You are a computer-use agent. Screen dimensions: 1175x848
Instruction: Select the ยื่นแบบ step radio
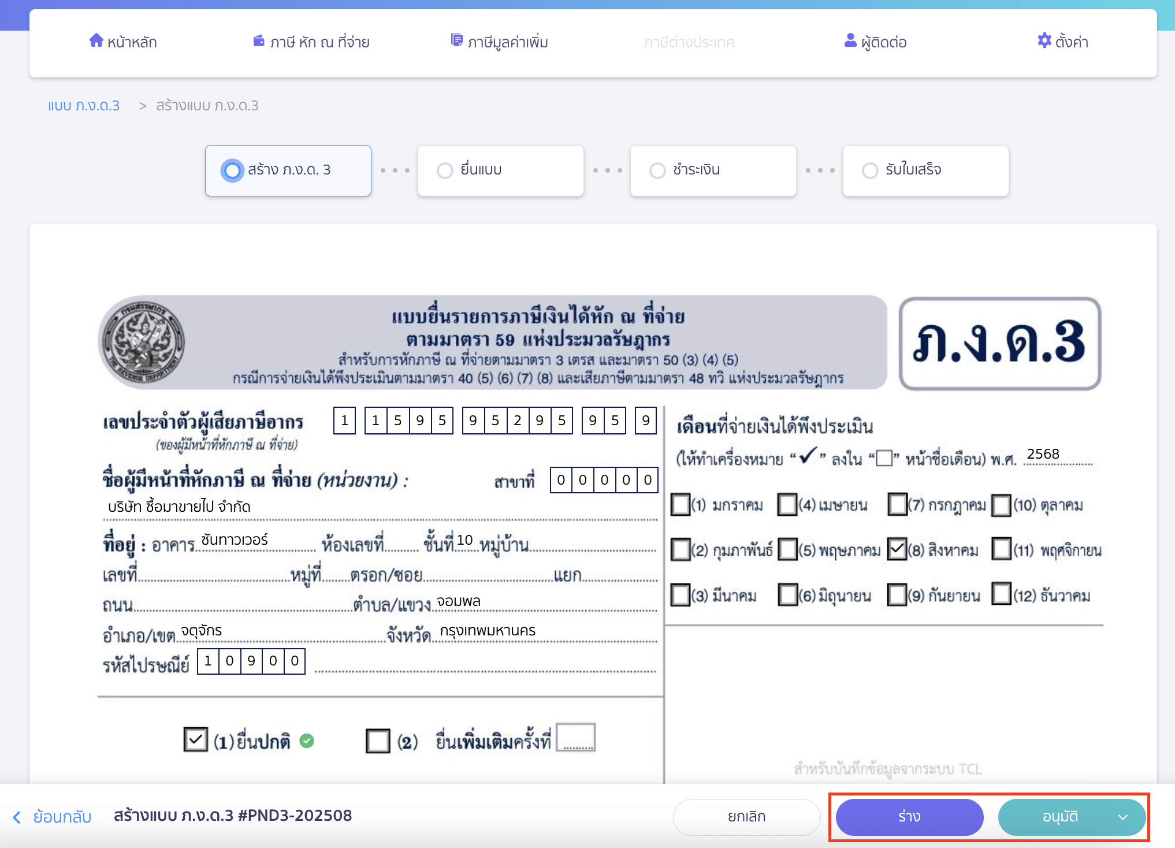(x=444, y=170)
